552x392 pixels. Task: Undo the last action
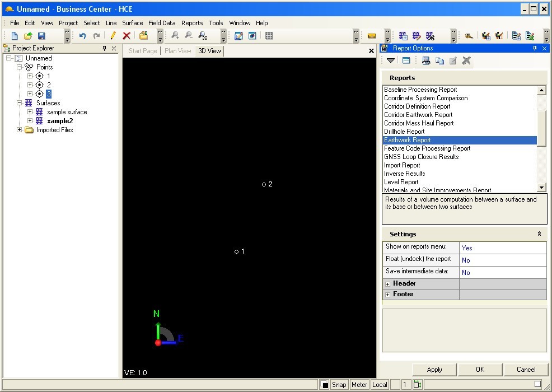tap(82, 36)
